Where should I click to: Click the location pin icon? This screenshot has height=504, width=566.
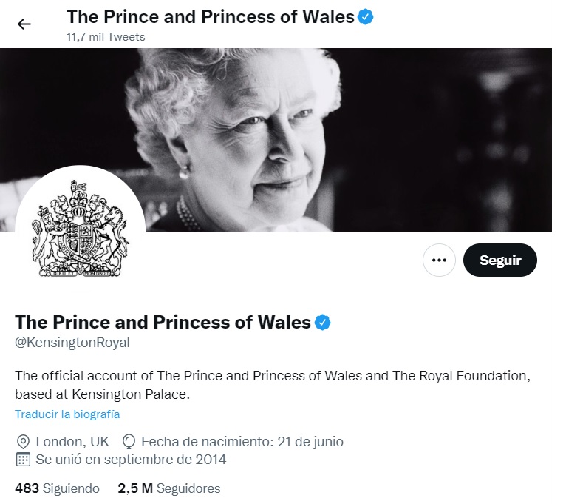coord(23,442)
